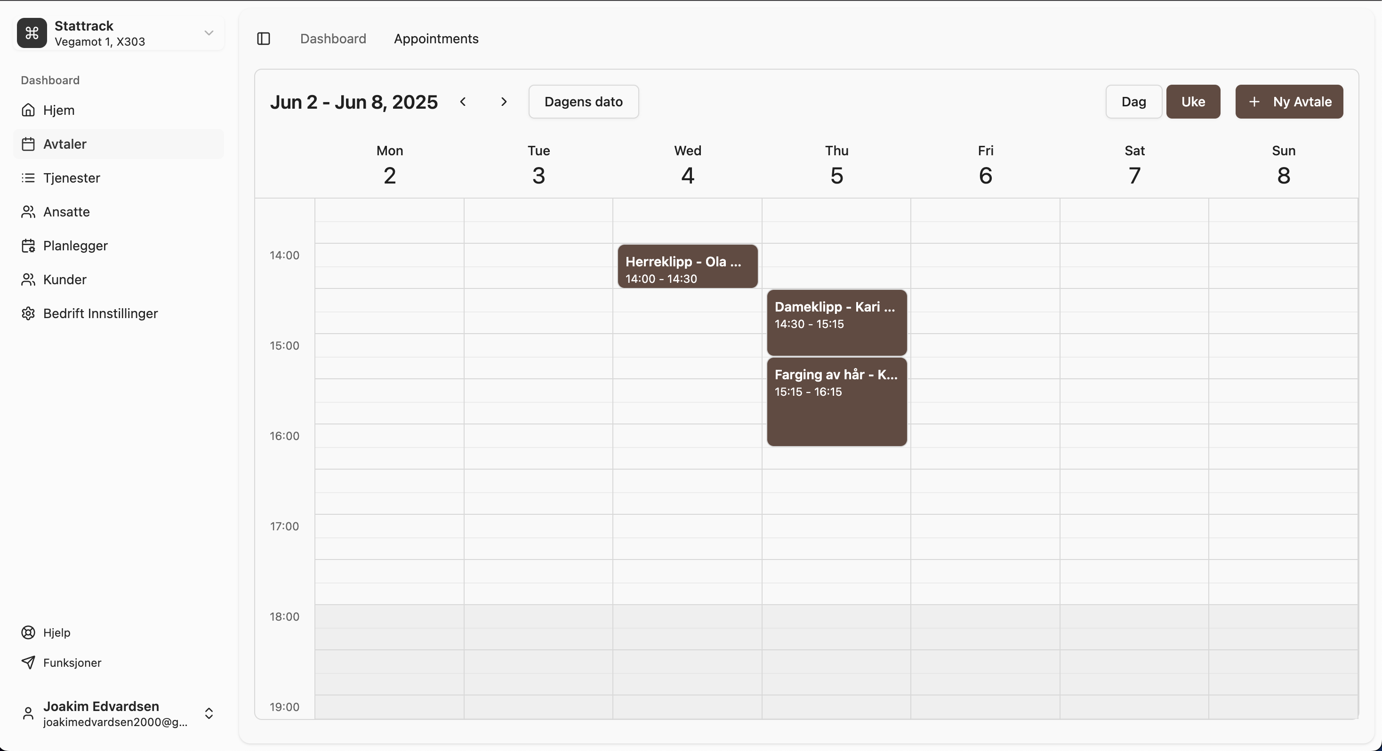This screenshot has width=1382, height=751.
Task: Switch calendar to Dag view
Action: click(x=1133, y=102)
